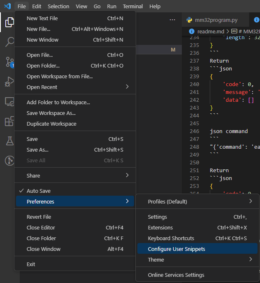Open the Help menu
Image resolution: width=260 pixels, height=283 pixels.
(155, 6)
